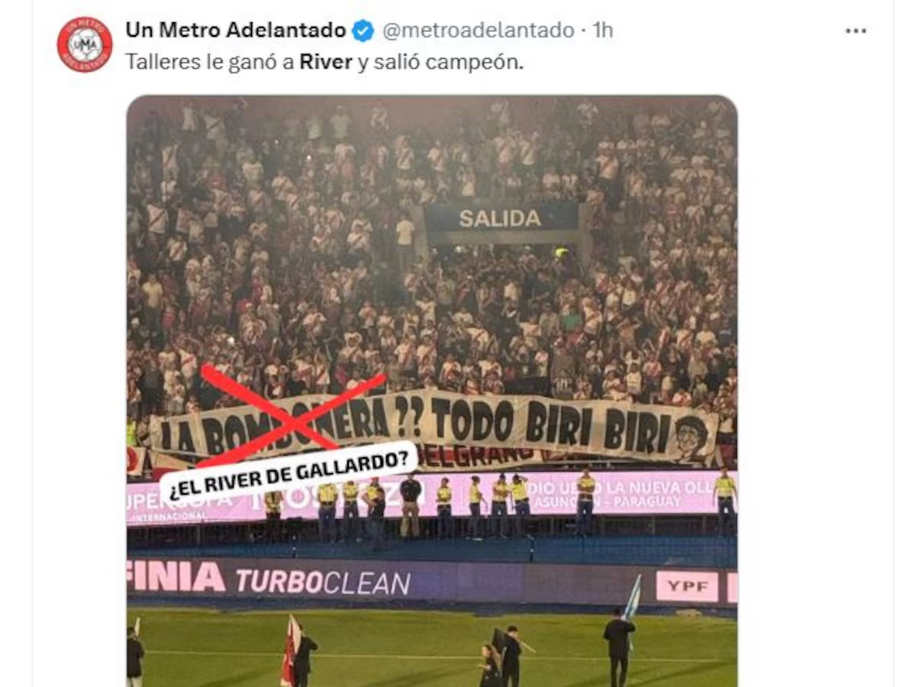
Task: Click the red X over the banner
Action: pos(292,414)
